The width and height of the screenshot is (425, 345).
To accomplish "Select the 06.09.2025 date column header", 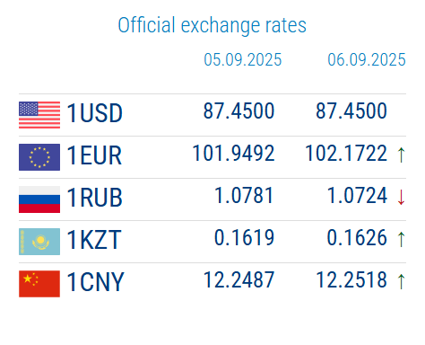I will pyautogui.click(x=367, y=59).
